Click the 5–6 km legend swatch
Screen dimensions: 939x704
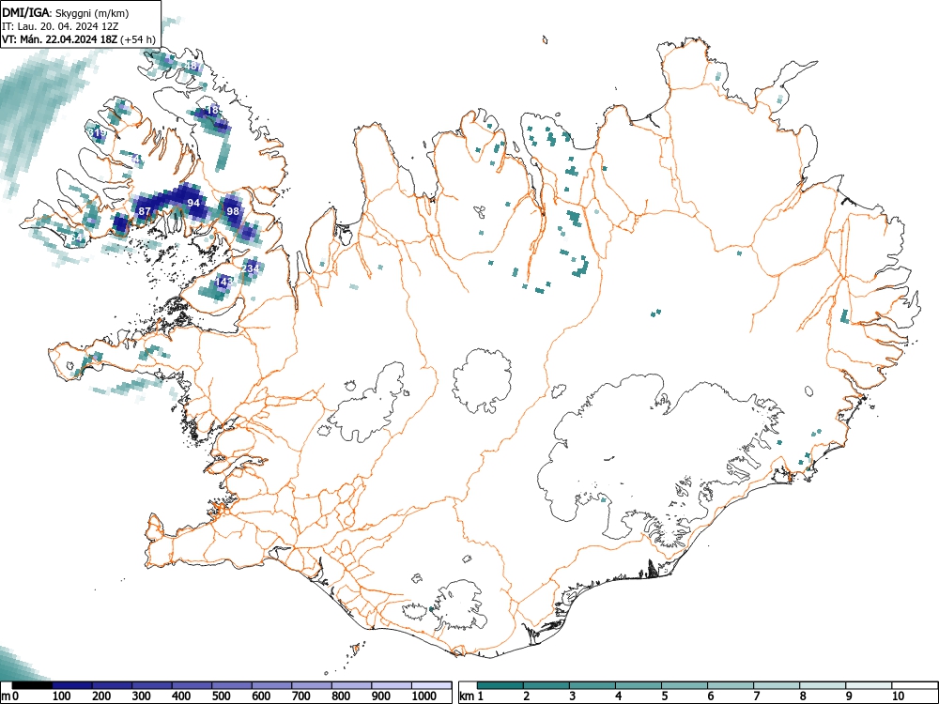685,685
